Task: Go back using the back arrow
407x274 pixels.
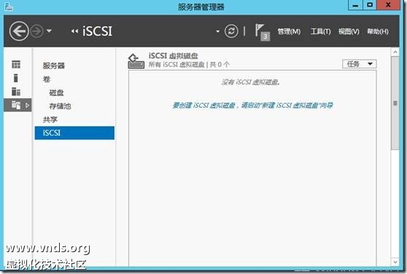Action: tap(19, 31)
